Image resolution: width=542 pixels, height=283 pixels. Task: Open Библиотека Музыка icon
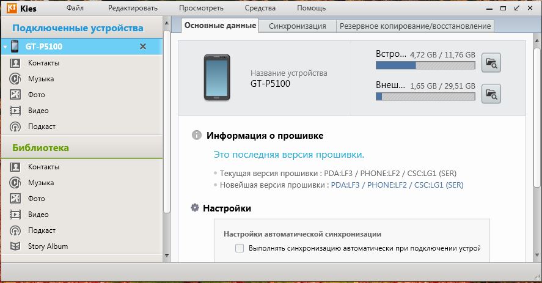point(15,183)
